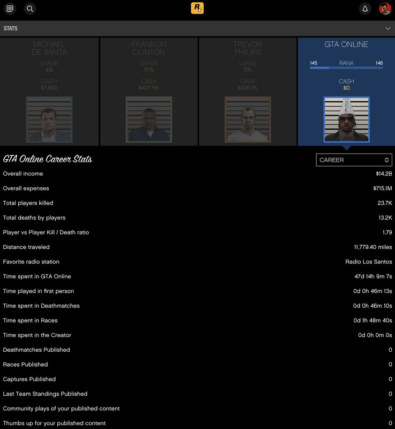Select the Michael De Santa character tab
Screen dimensions: 395x429
49,92
